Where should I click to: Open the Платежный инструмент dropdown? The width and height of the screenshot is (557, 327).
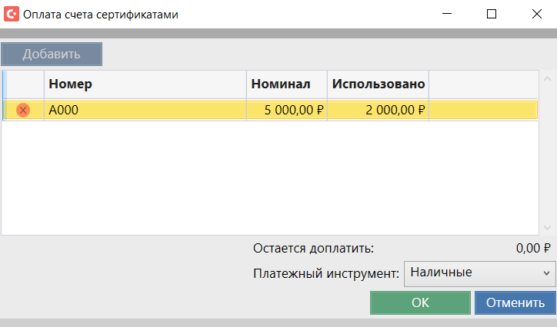(479, 272)
